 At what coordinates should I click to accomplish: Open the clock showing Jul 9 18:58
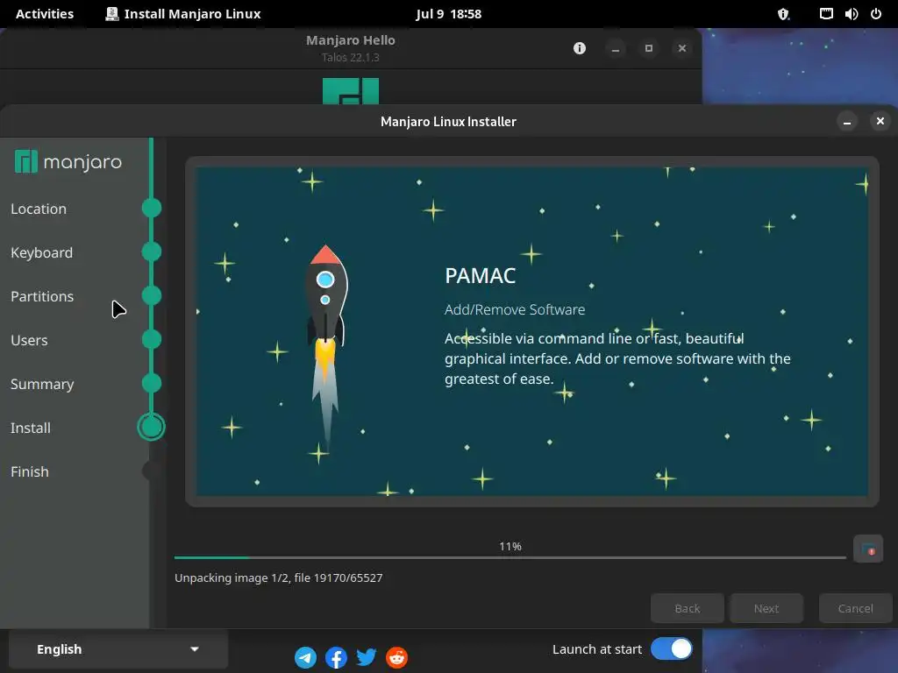(x=449, y=14)
